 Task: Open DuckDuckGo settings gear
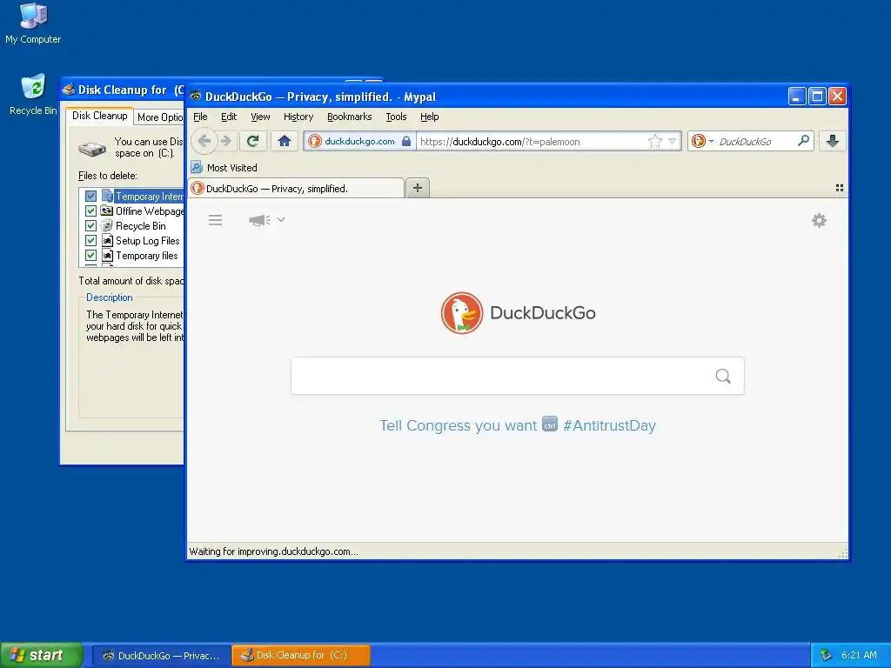[819, 220]
